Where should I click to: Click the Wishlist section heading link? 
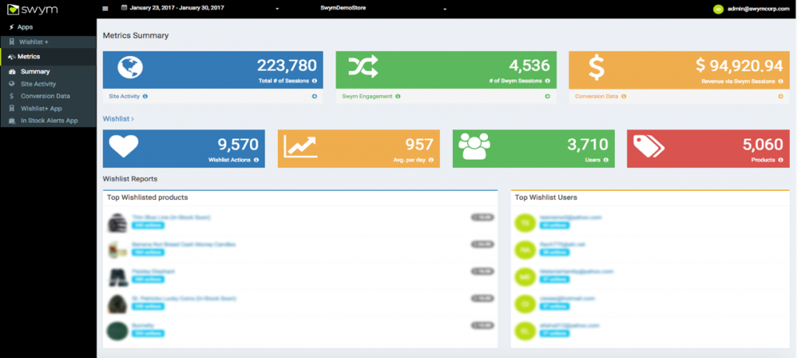118,119
